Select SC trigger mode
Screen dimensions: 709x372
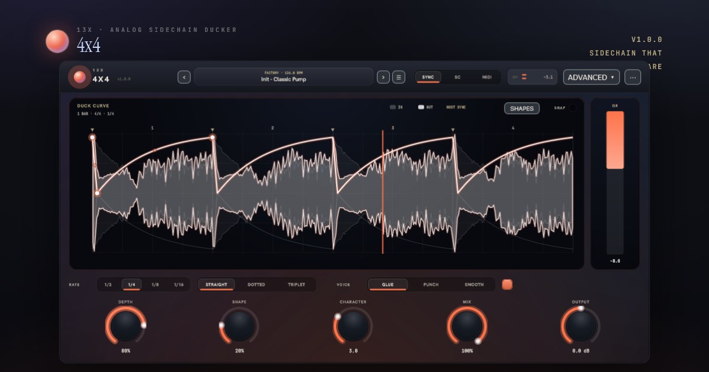457,77
